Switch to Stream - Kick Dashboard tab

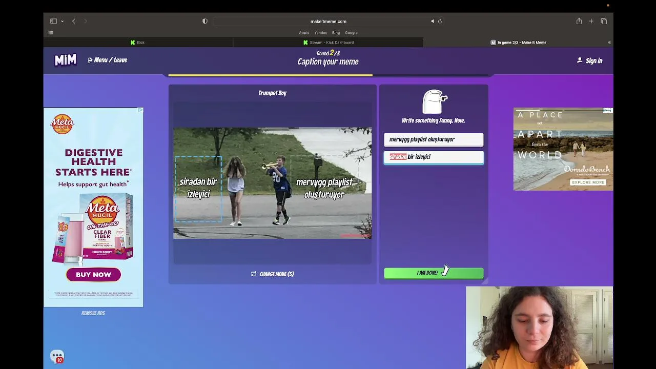click(x=328, y=43)
